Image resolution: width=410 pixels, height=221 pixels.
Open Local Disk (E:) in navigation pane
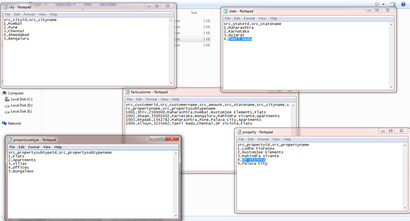click(22, 111)
